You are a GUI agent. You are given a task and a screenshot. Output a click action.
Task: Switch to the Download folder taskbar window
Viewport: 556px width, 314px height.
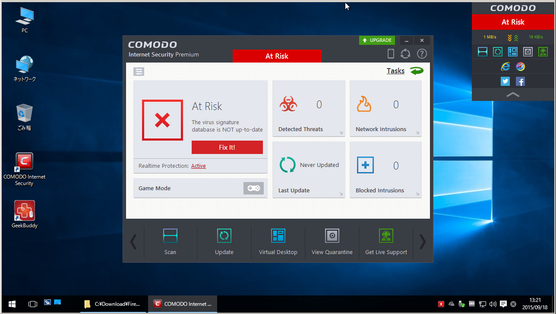point(113,304)
